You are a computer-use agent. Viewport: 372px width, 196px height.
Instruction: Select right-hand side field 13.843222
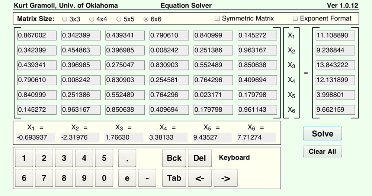[335, 65]
